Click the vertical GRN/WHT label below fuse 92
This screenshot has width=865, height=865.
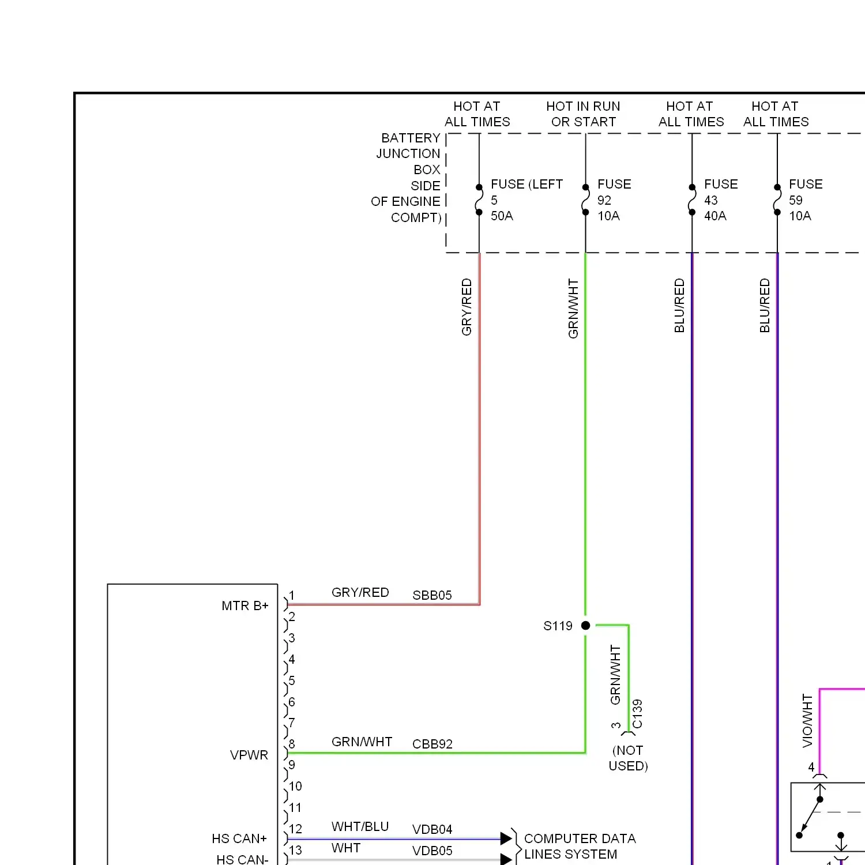[573, 309]
